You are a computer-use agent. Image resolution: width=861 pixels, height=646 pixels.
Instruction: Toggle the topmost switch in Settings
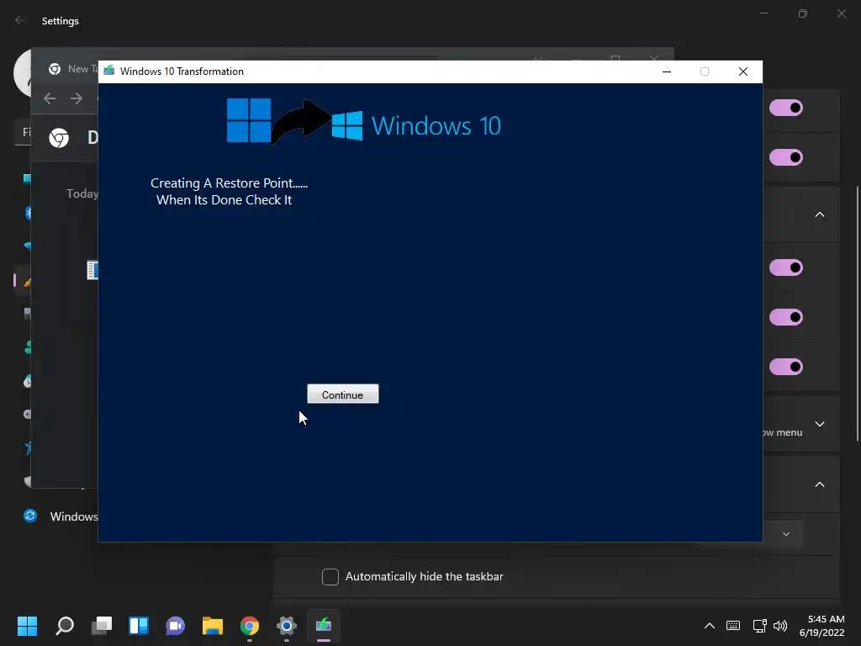786,108
